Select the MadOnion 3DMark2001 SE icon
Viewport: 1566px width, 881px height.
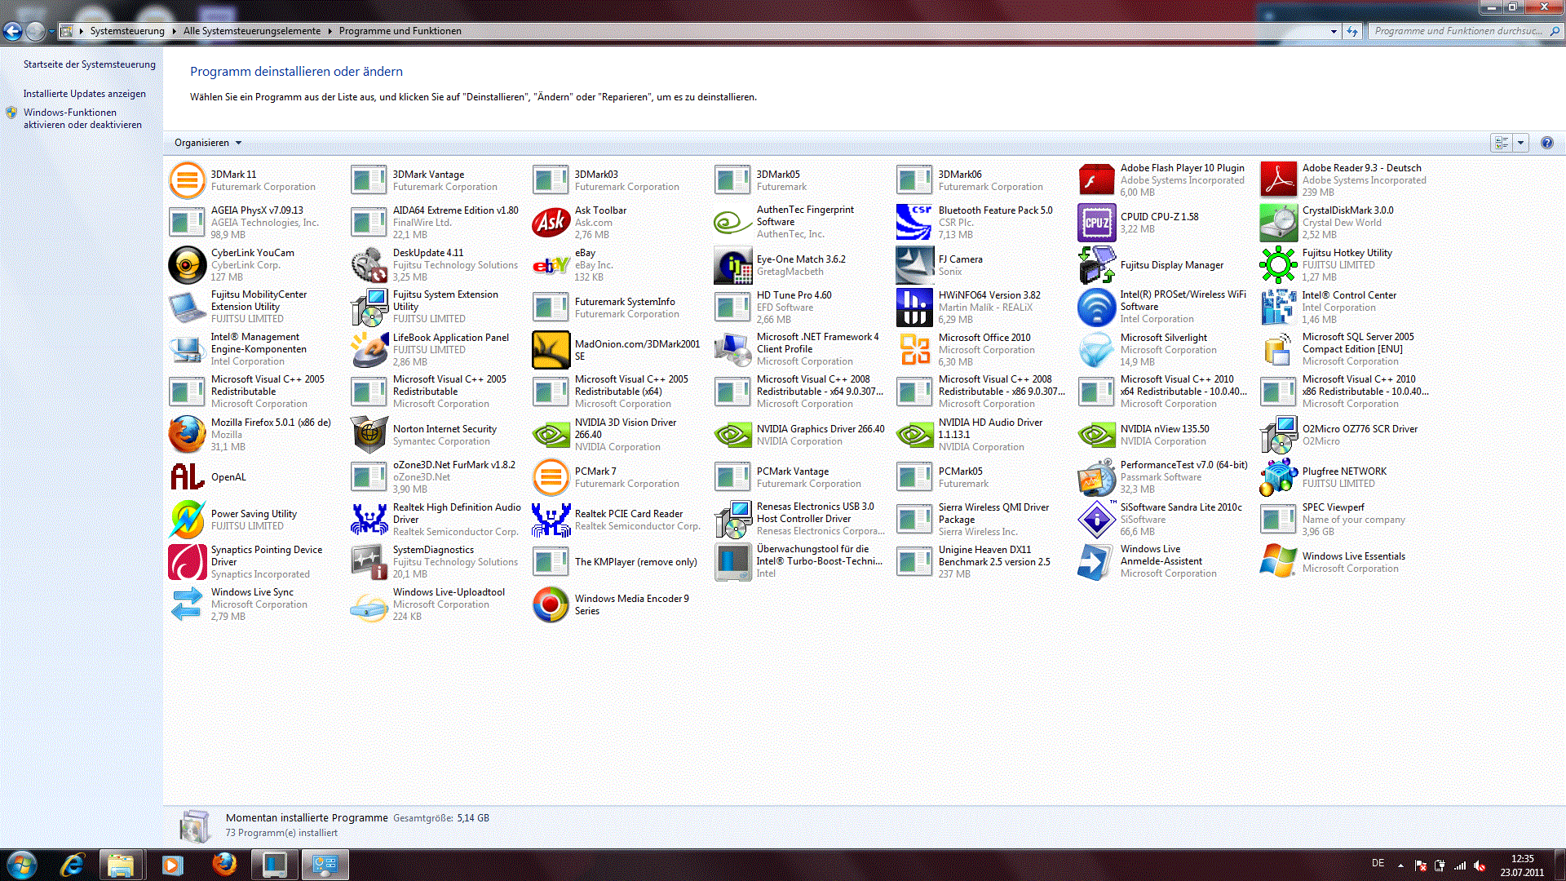click(551, 350)
